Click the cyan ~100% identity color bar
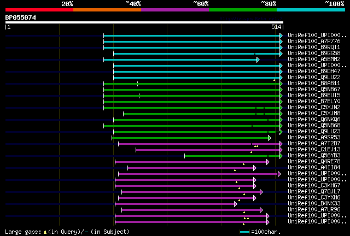Viewport: 350px width, 236px height. tap(311, 10)
